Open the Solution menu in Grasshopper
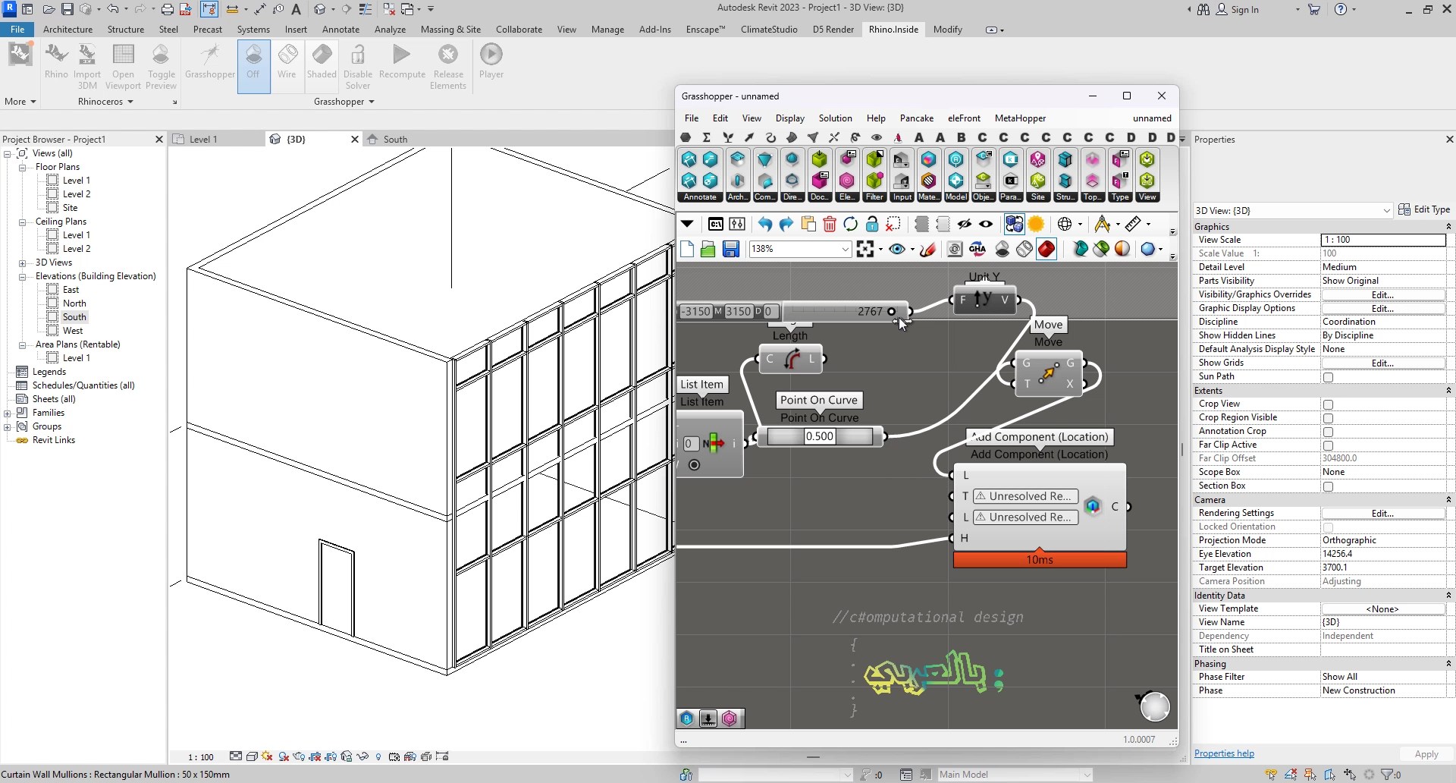 coord(835,118)
